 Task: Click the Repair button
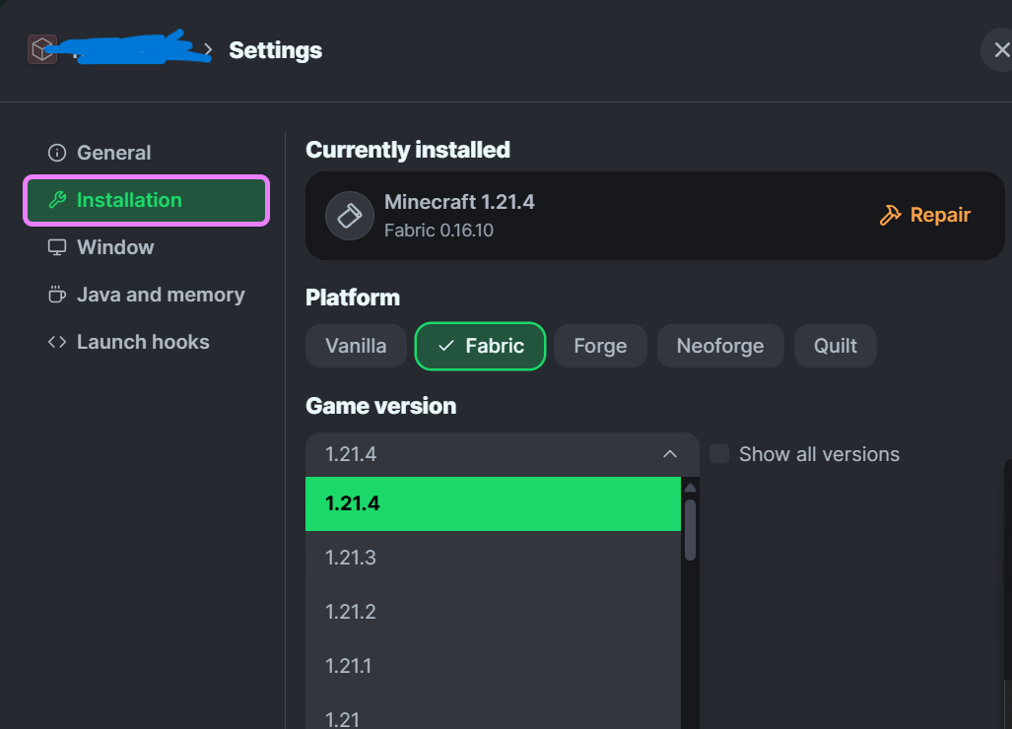click(925, 215)
